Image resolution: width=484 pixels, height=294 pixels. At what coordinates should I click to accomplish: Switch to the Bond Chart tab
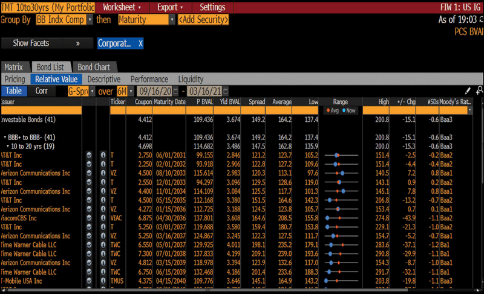[x=94, y=67]
